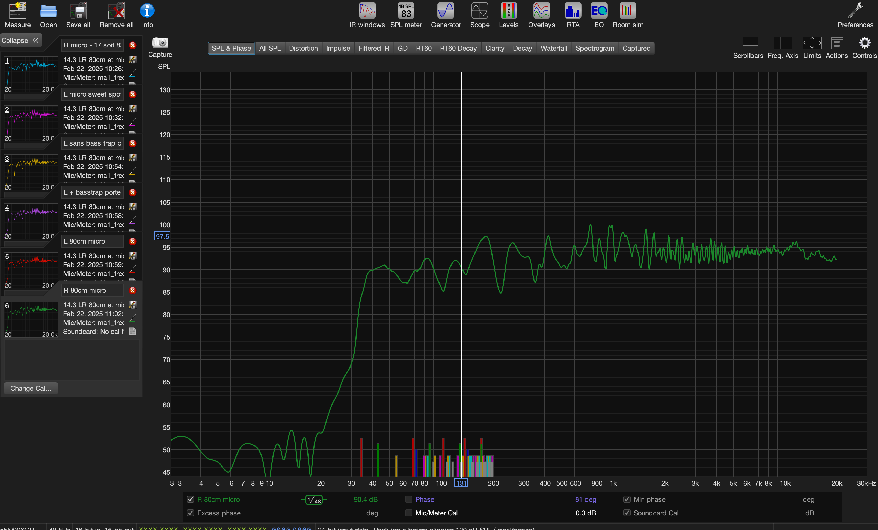Open the Filtered IR tab
This screenshot has width=878, height=530.
374,48
